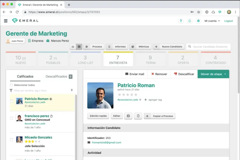This screenshot has height=160, width=240.
Task: Switch to column board view icon
Action: (x=79, y=47)
